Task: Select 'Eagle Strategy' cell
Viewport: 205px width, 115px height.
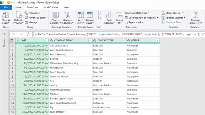Action: click(x=71, y=112)
